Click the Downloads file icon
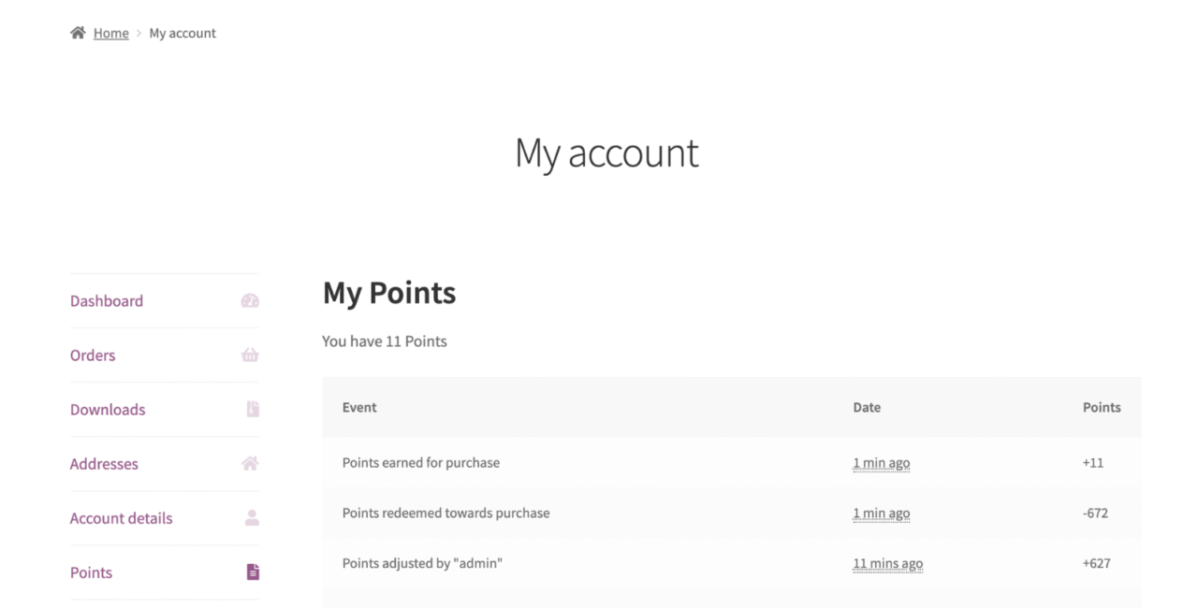Screen dimensions: 1198x608 [x=253, y=410]
